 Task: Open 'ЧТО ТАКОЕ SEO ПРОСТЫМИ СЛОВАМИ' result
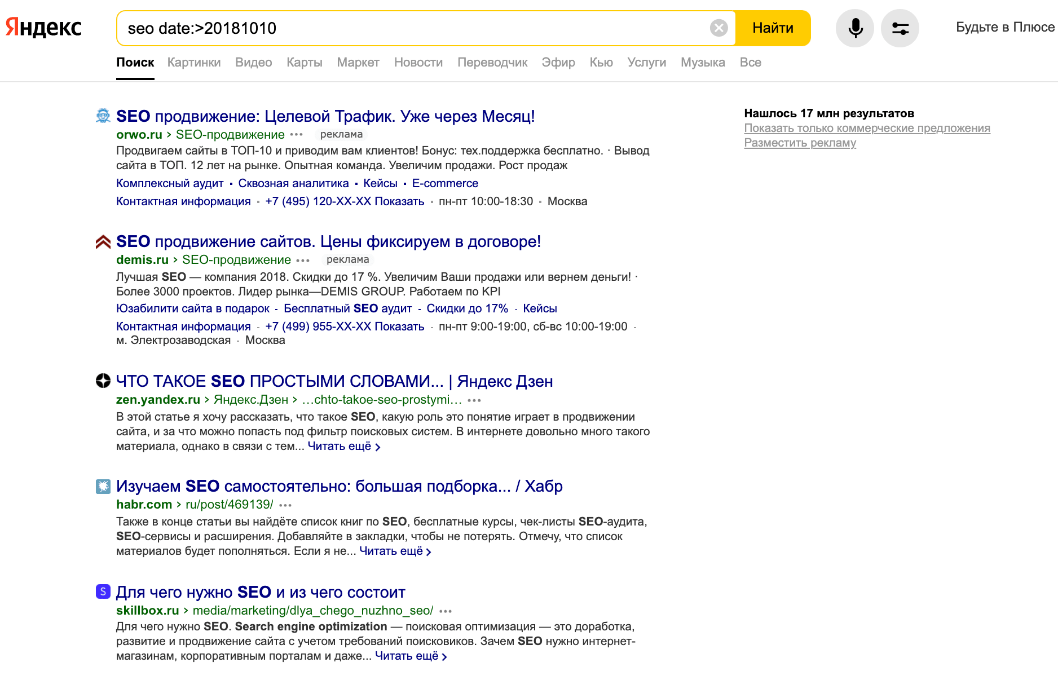point(334,381)
